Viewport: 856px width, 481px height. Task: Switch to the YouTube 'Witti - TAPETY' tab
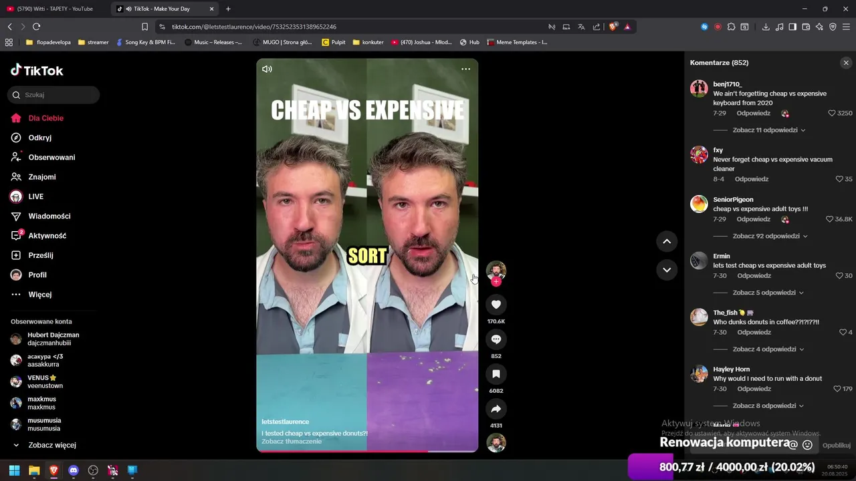point(55,9)
